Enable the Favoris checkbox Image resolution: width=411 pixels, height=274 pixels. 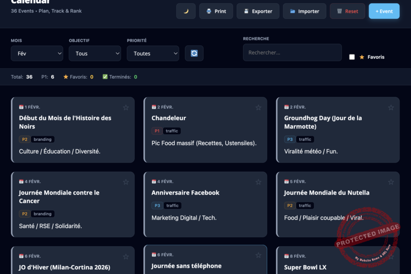352,57
